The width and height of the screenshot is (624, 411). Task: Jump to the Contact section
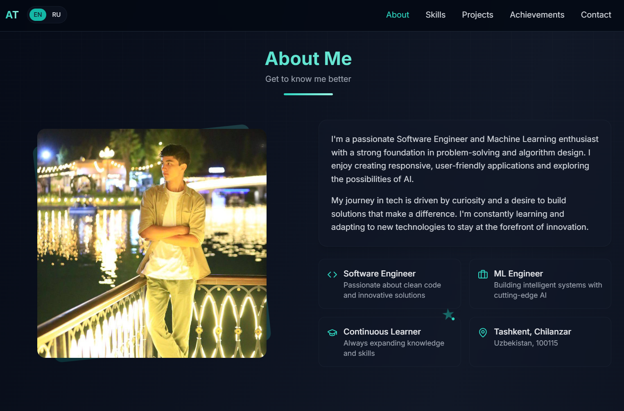tap(596, 15)
